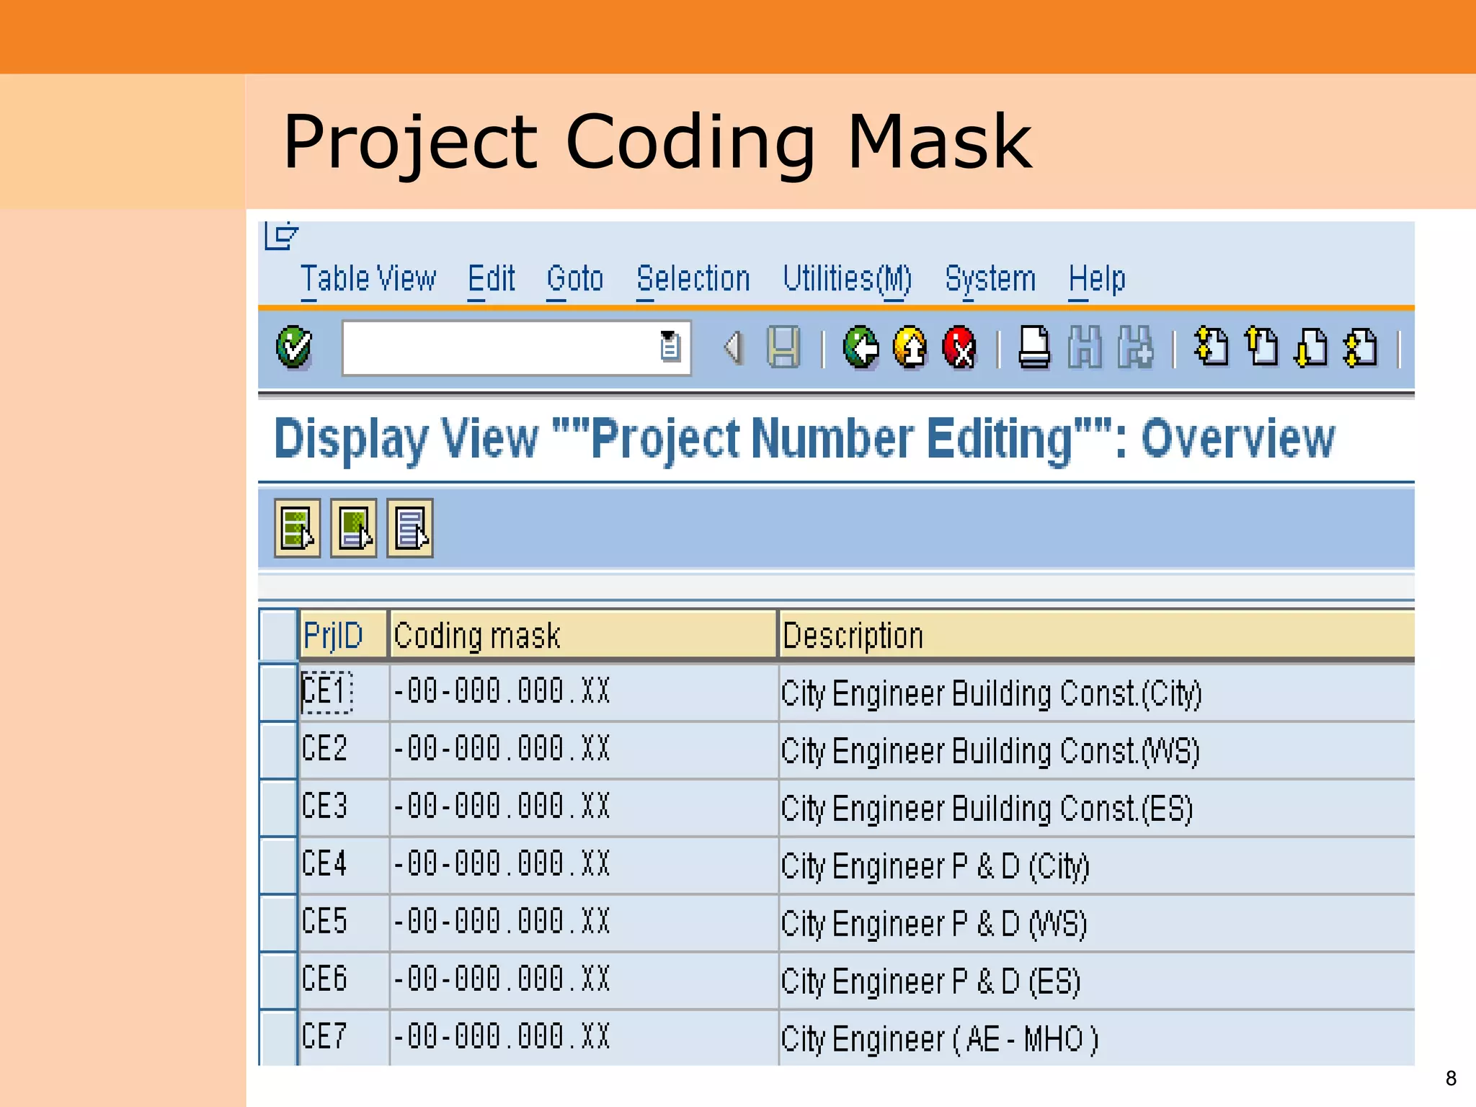Select row CE1 via its row selector
The image size is (1476, 1107).
278,693
